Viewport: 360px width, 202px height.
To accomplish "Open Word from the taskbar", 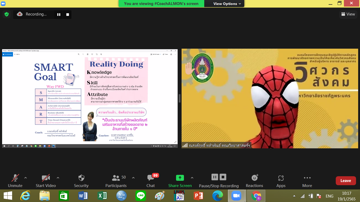I will (x=83, y=196).
